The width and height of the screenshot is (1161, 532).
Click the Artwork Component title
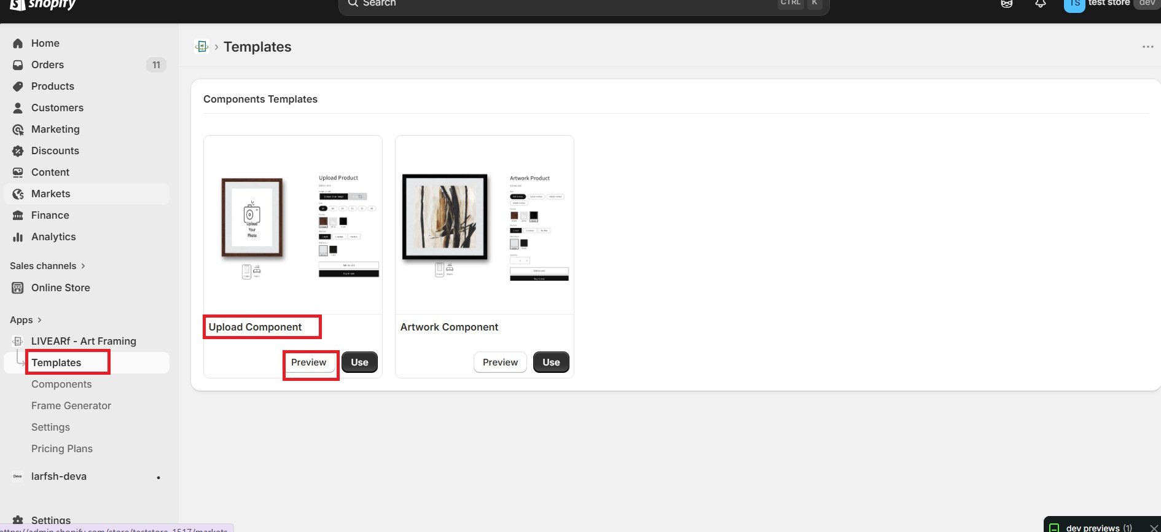449,327
